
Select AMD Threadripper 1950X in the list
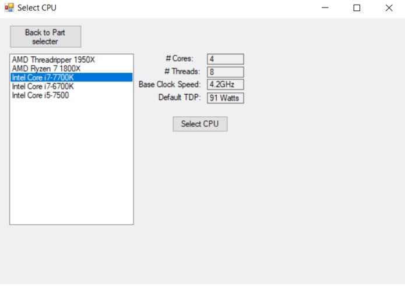pos(72,60)
